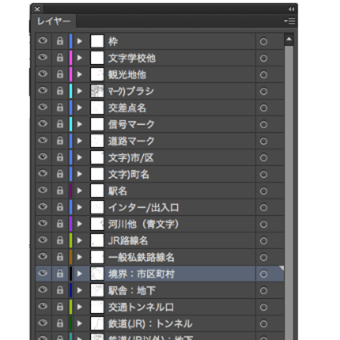Click the orange color bar of 一般私鉄路線名

pyautogui.click(x=71, y=257)
